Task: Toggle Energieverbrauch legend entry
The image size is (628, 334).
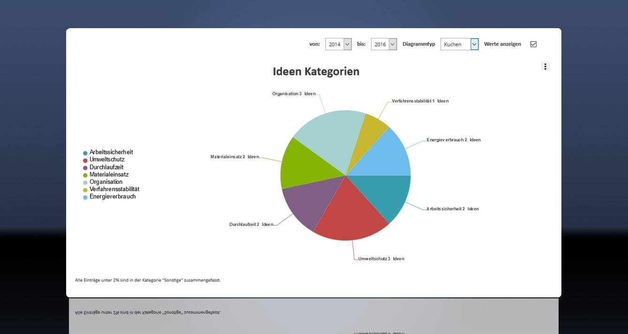Action: pos(109,197)
